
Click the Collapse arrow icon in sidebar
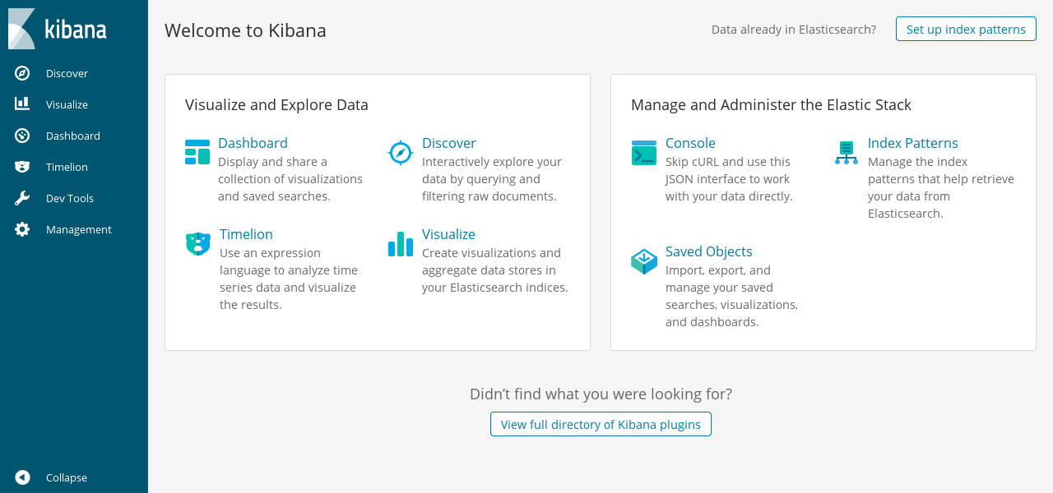(x=22, y=477)
